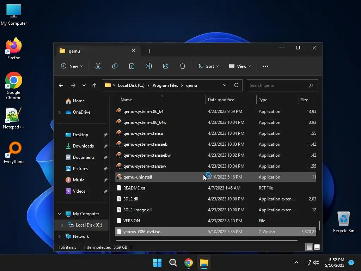Click Local Disk (C:) in address breadcrumb
The width and height of the screenshot is (361, 271).
(x=131, y=85)
